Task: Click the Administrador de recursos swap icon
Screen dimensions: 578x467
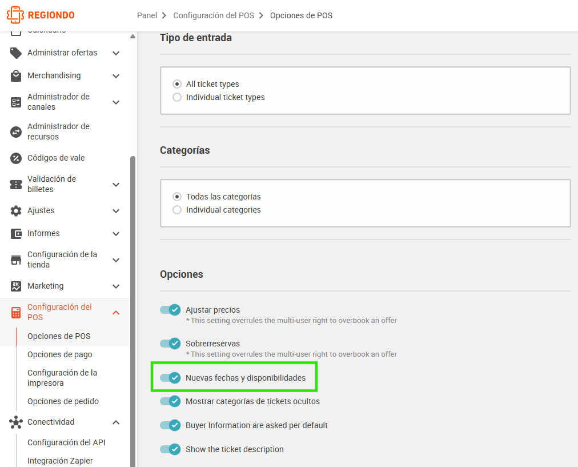Action: click(x=16, y=131)
